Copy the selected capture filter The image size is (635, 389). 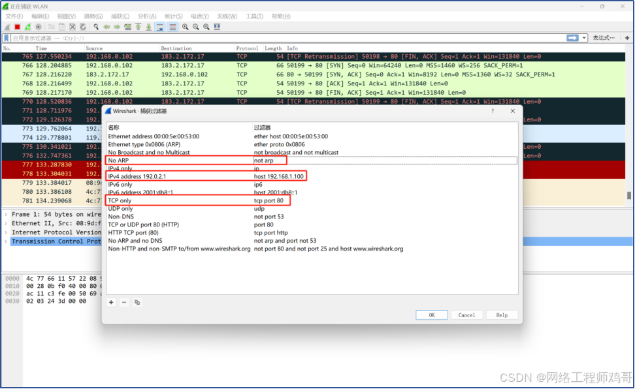click(137, 302)
